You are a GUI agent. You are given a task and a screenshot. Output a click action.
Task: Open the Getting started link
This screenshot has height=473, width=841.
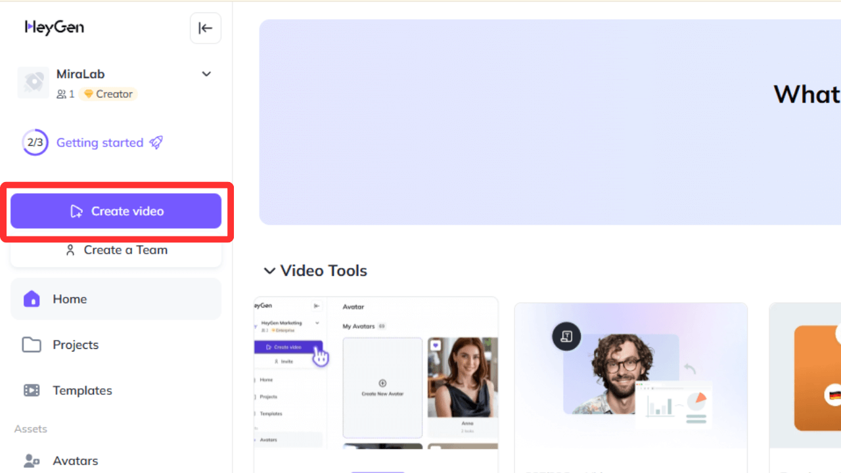(x=100, y=143)
